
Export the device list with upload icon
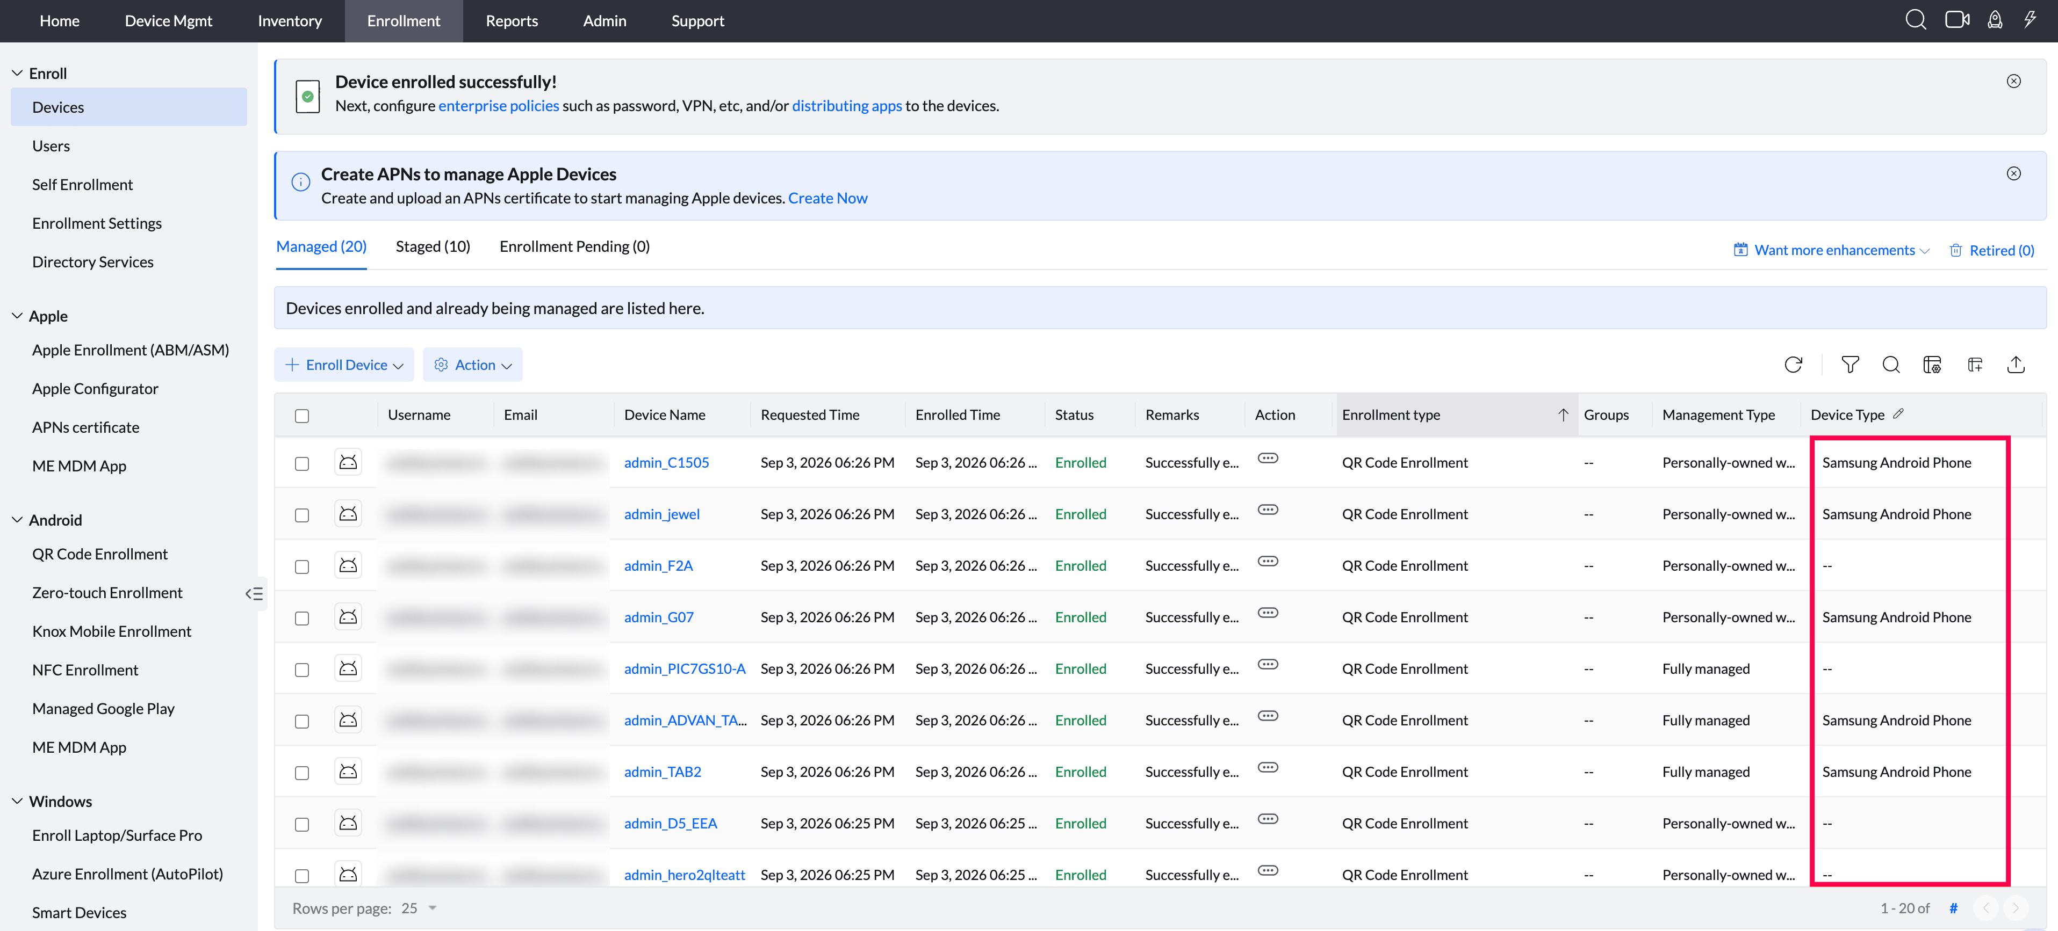point(2016,365)
